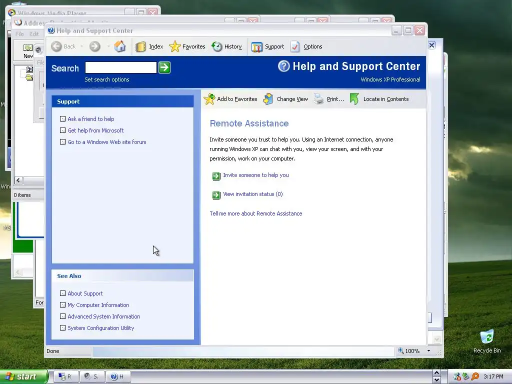Viewport: 512px width, 384px height.
Task: Click the Windows XP Professional text
Action: (390, 79)
